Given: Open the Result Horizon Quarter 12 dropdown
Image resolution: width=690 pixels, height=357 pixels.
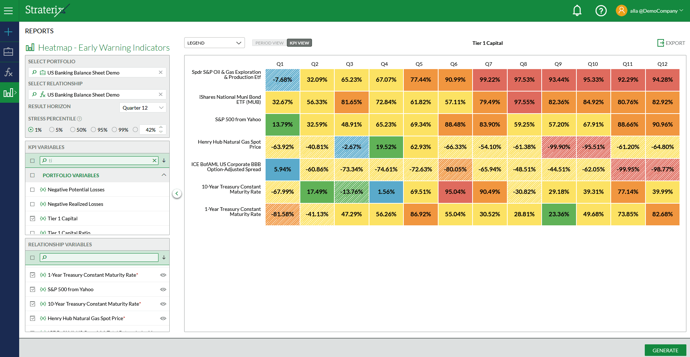Looking at the screenshot, I should pyautogui.click(x=143, y=108).
